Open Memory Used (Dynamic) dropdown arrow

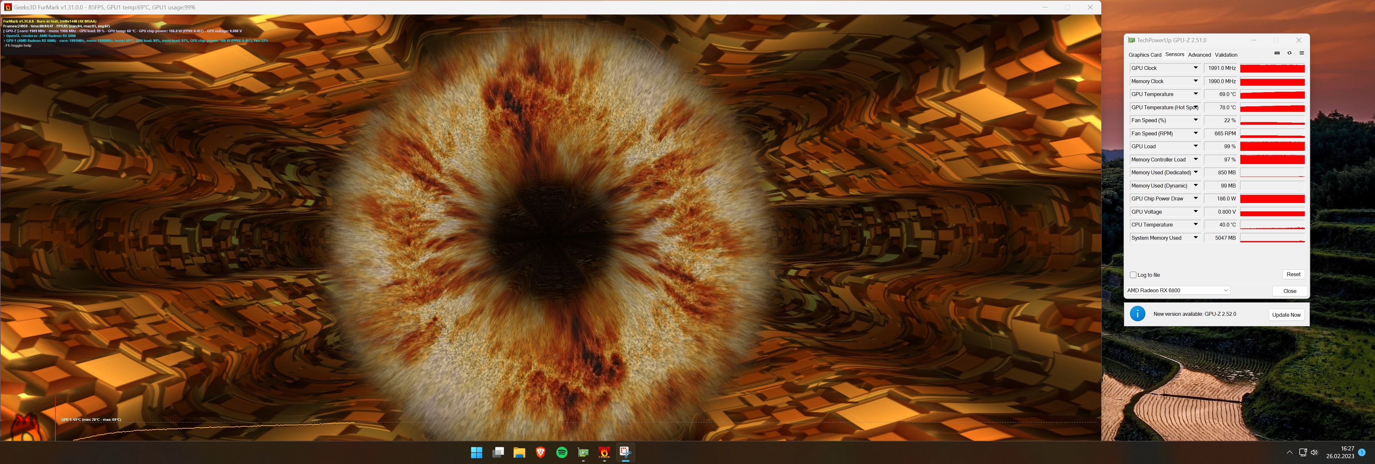coord(1196,185)
